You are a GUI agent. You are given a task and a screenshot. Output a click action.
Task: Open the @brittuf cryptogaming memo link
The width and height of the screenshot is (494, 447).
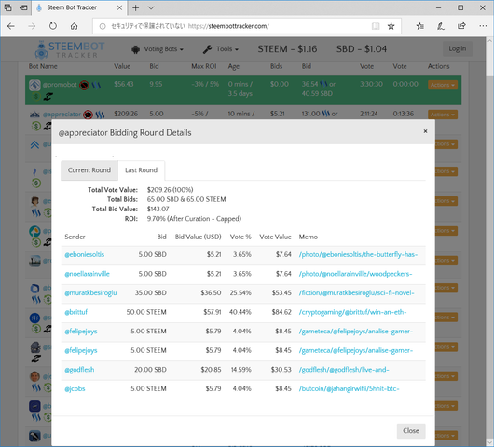[352, 312]
